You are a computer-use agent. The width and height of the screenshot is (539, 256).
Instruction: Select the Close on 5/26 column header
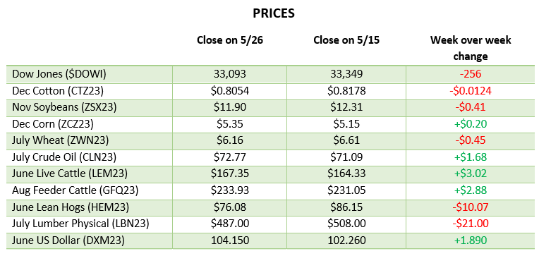coord(230,40)
